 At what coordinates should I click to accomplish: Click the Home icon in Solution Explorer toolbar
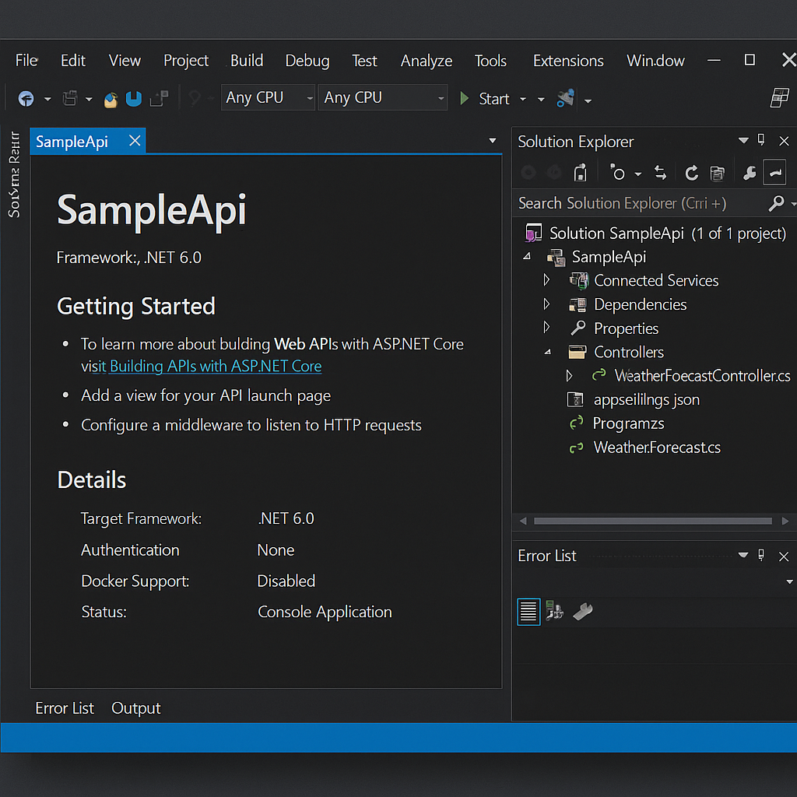(x=580, y=174)
